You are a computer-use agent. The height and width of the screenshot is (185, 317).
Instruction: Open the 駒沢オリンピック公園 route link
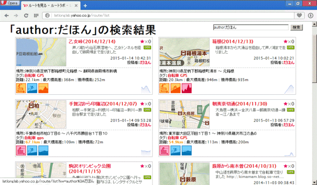click(90, 169)
